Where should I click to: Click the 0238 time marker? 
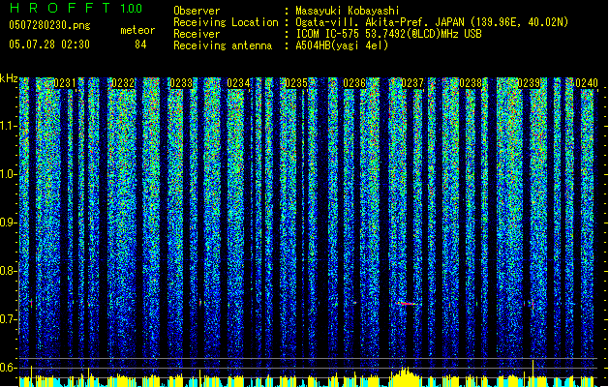tap(471, 83)
